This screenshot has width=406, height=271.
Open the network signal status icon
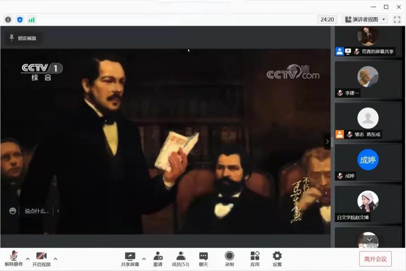32,20
